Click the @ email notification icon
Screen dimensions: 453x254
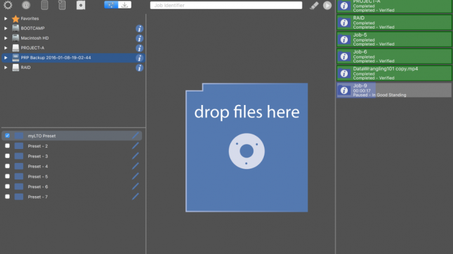[x=26, y=5]
